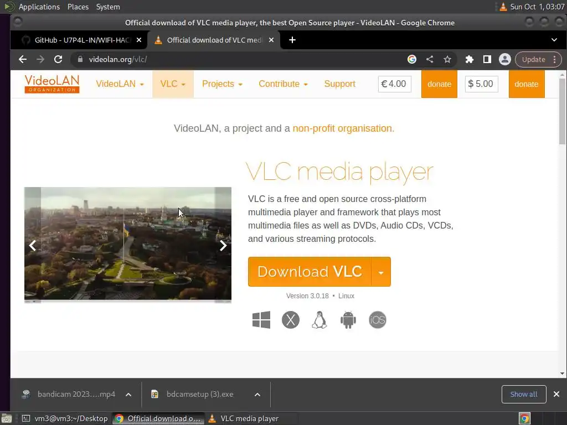Screen dimensions: 567x425
Task: Close the downloads bar
Action: (x=556, y=394)
